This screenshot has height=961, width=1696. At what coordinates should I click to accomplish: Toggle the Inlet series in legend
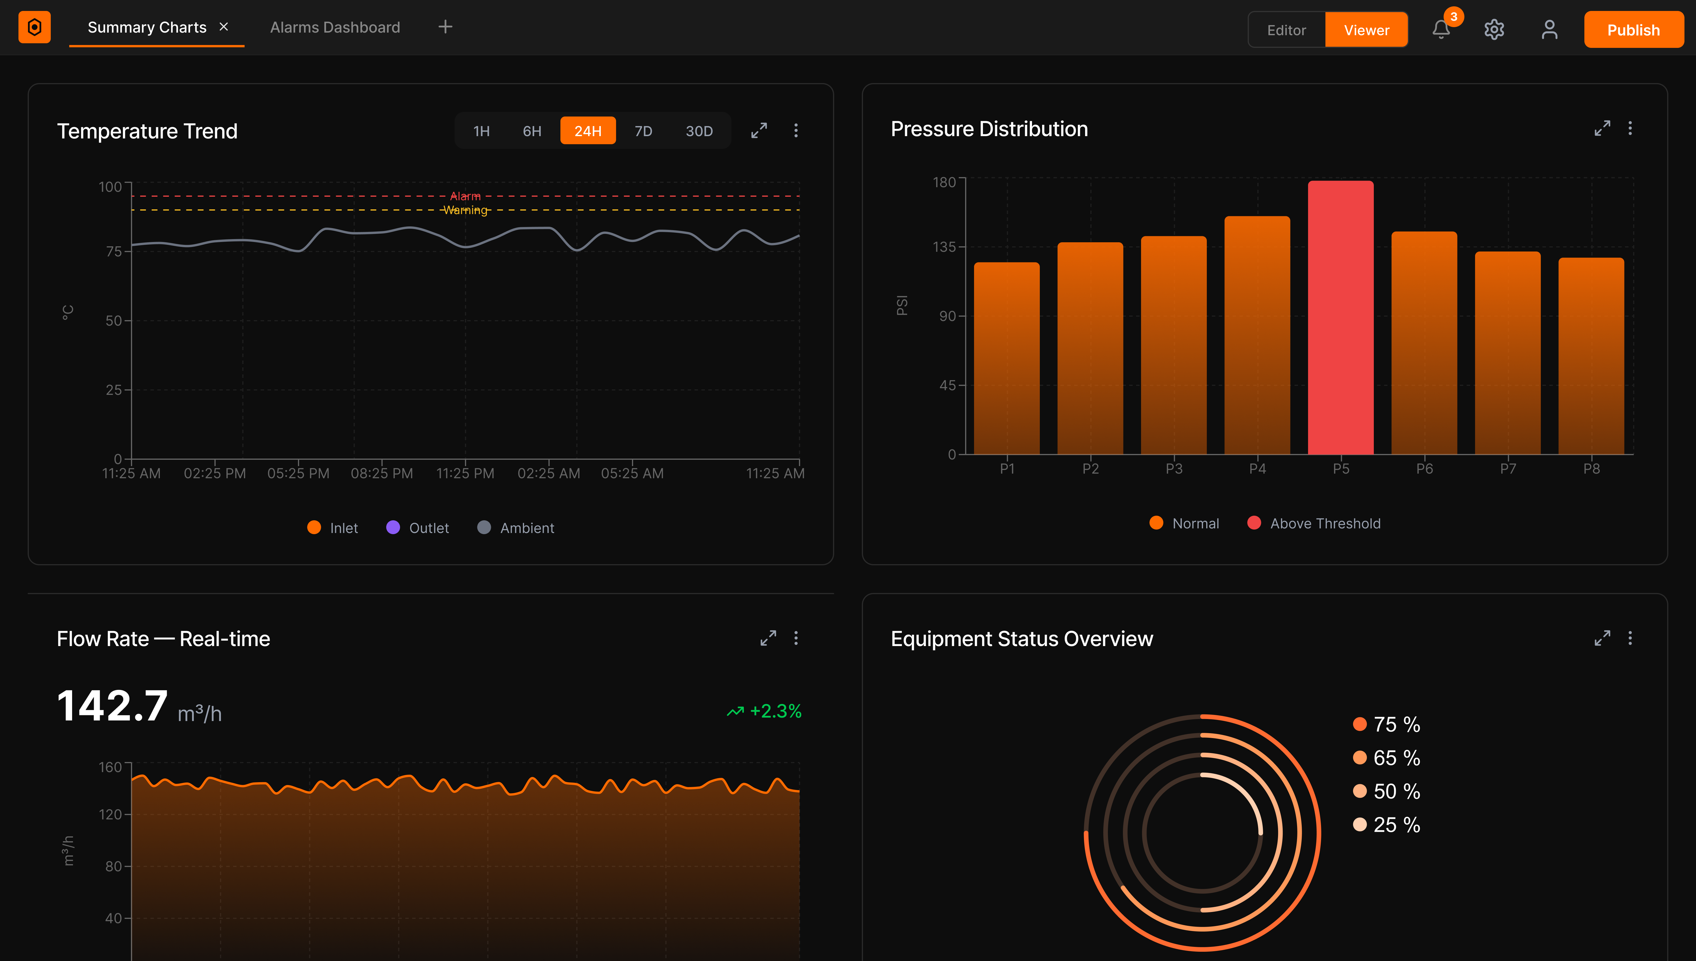pyautogui.click(x=333, y=528)
